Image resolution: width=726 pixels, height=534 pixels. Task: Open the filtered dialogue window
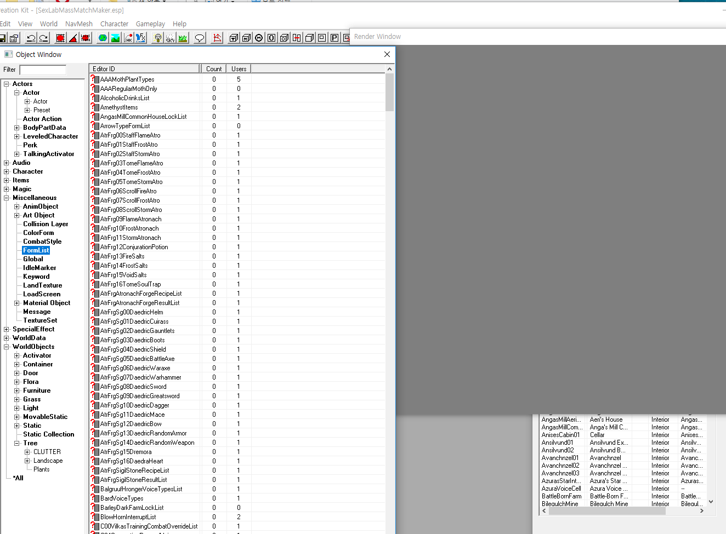point(200,38)
